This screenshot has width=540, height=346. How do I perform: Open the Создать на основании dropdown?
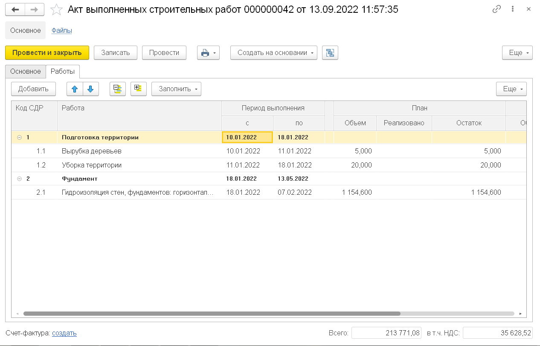(x=273, y=53)
